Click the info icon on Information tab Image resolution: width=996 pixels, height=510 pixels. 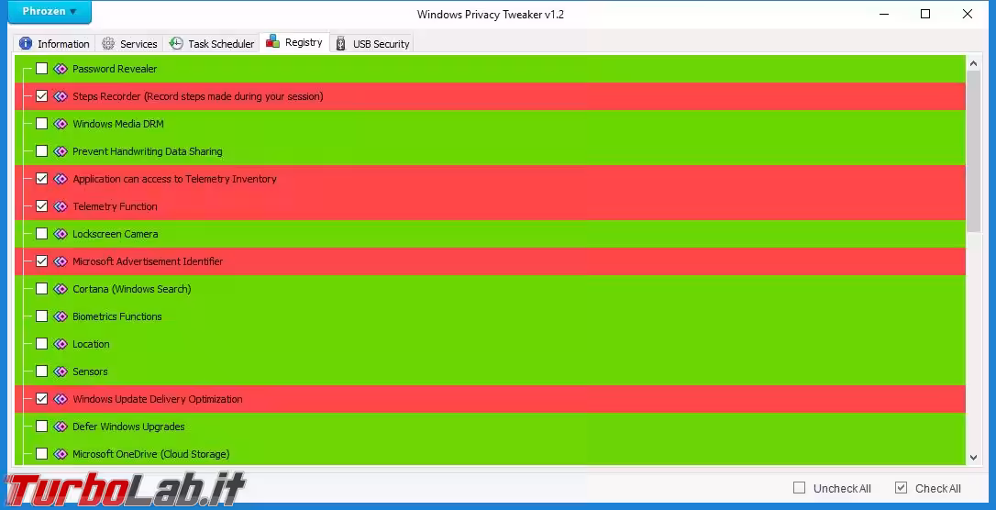point(26,43)
